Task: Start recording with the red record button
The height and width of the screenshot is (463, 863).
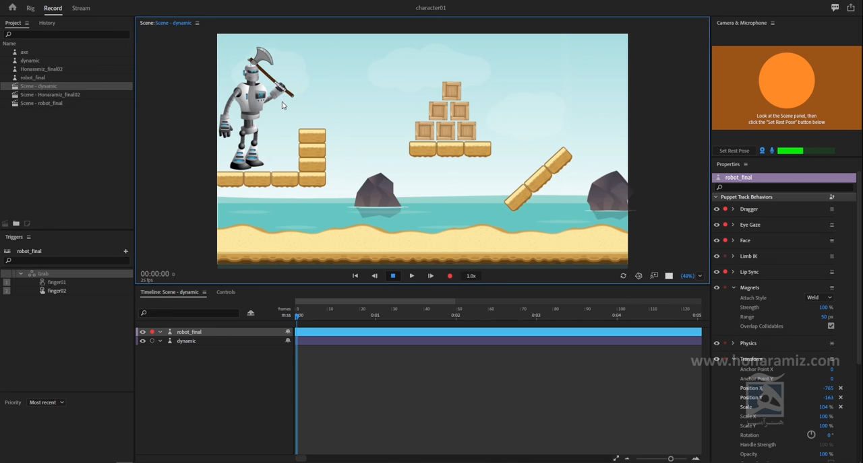Action: [450, 276]
